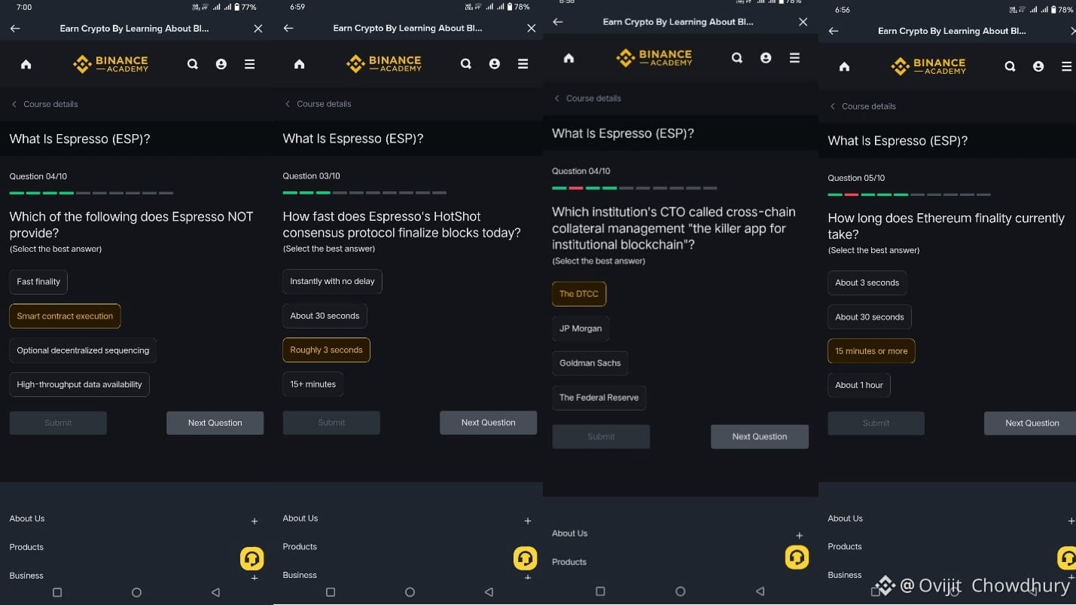Open the hamburger menu in the 7:00 screen

click(x=250, y=65)
